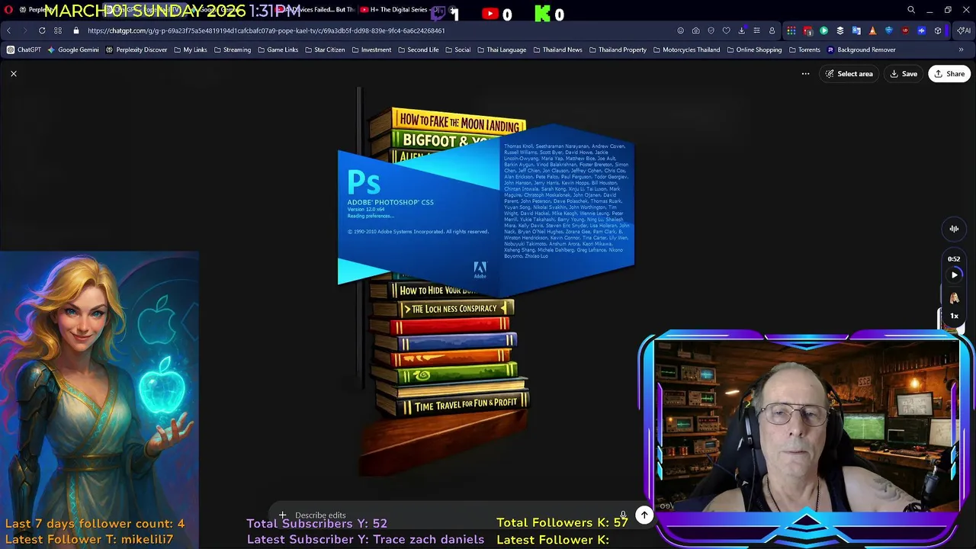Expand the Torrents bookmark folder
The image size is (976, 549).
(x=805, y=50)
